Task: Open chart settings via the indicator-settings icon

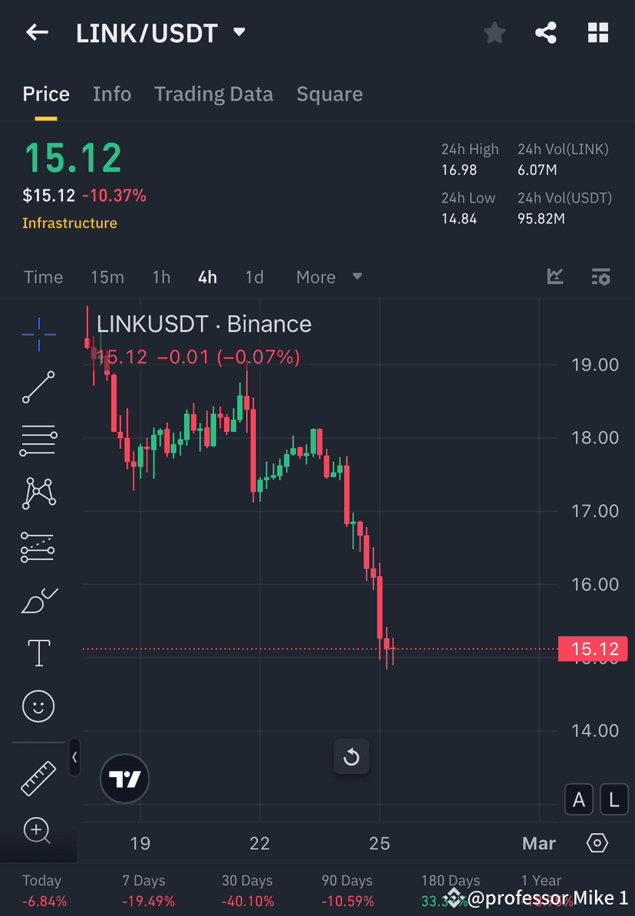Action: [x=601, y=277]
